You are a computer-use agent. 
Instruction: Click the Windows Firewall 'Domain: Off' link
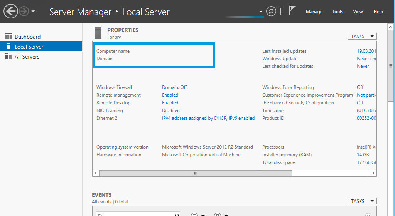point(174,87)
